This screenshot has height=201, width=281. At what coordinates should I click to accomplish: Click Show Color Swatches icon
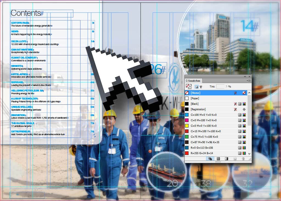[x=218, y=158]
